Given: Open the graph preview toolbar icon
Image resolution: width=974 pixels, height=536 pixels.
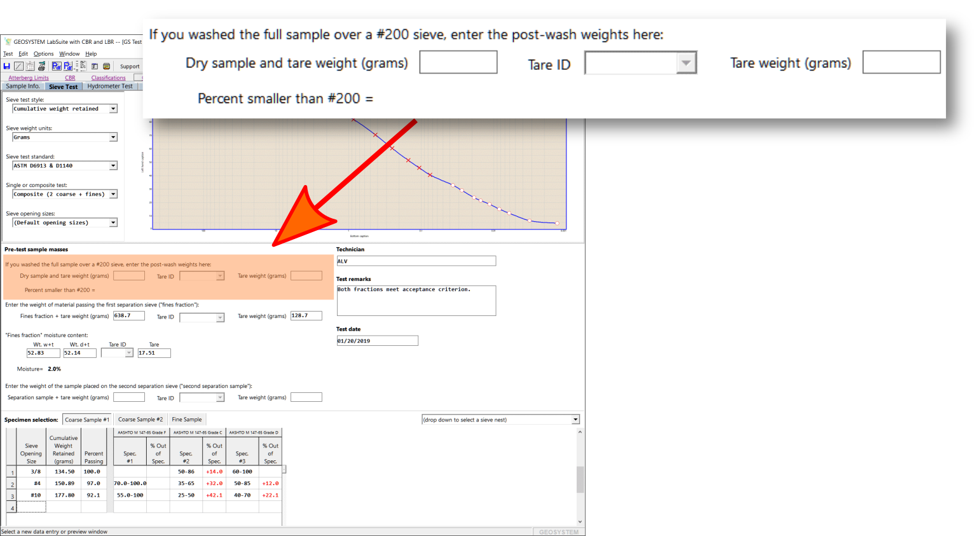Looking at the screenshot, I should tap(18, 66).
